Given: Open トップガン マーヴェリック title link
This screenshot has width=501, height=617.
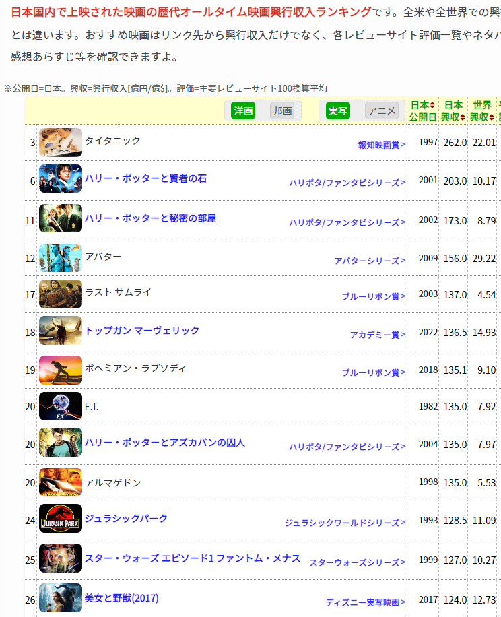Looking at the screenshot, I should 142,330.
